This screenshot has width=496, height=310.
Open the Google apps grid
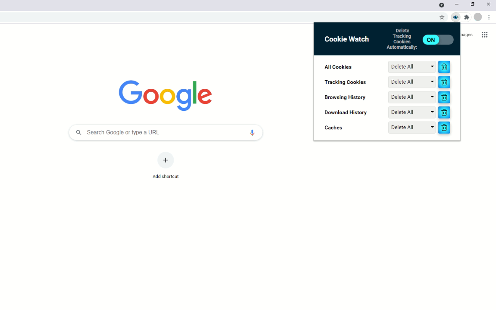(484, 35)
